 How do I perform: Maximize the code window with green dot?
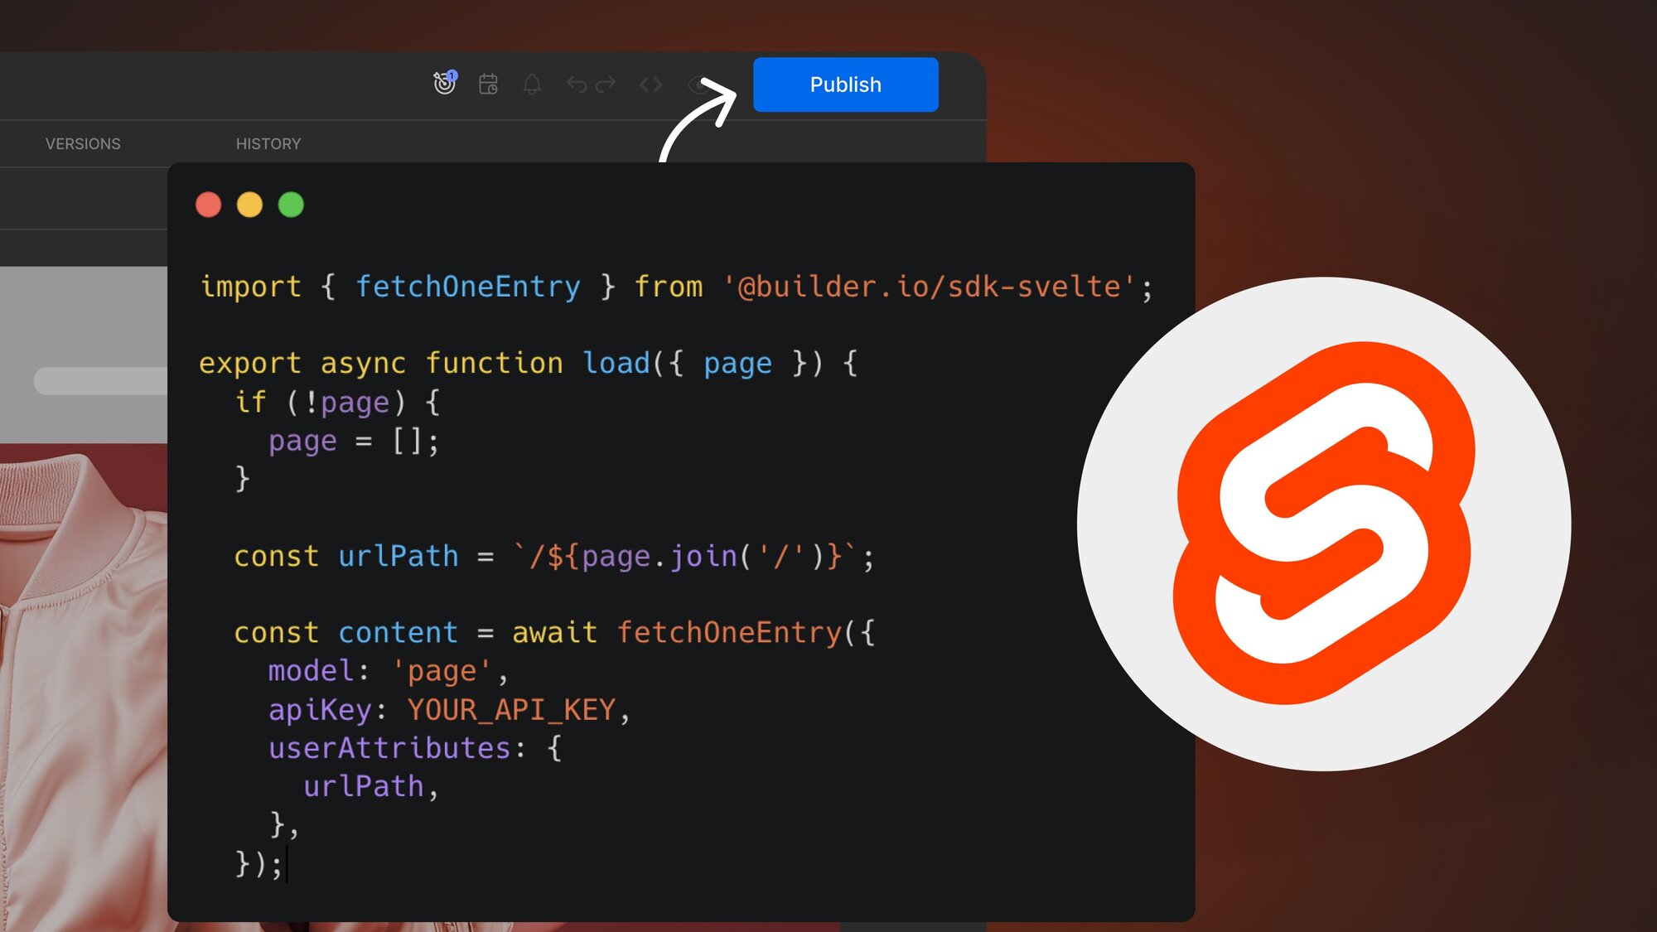291,205
